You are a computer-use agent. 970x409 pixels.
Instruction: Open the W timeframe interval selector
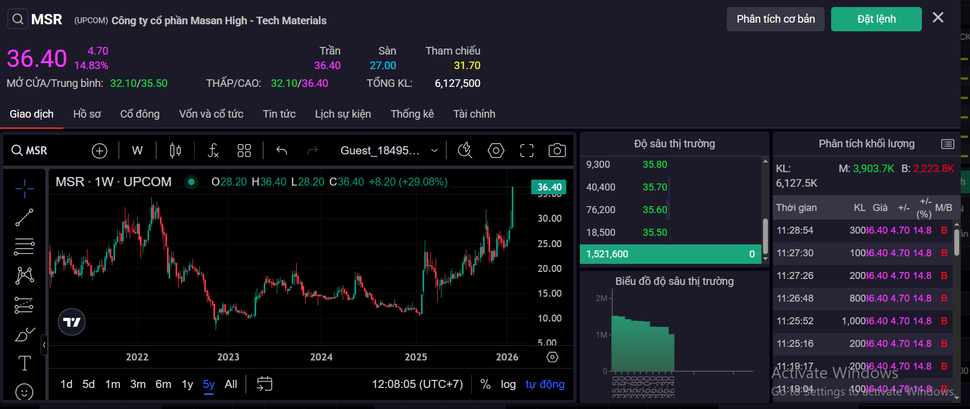137,151
